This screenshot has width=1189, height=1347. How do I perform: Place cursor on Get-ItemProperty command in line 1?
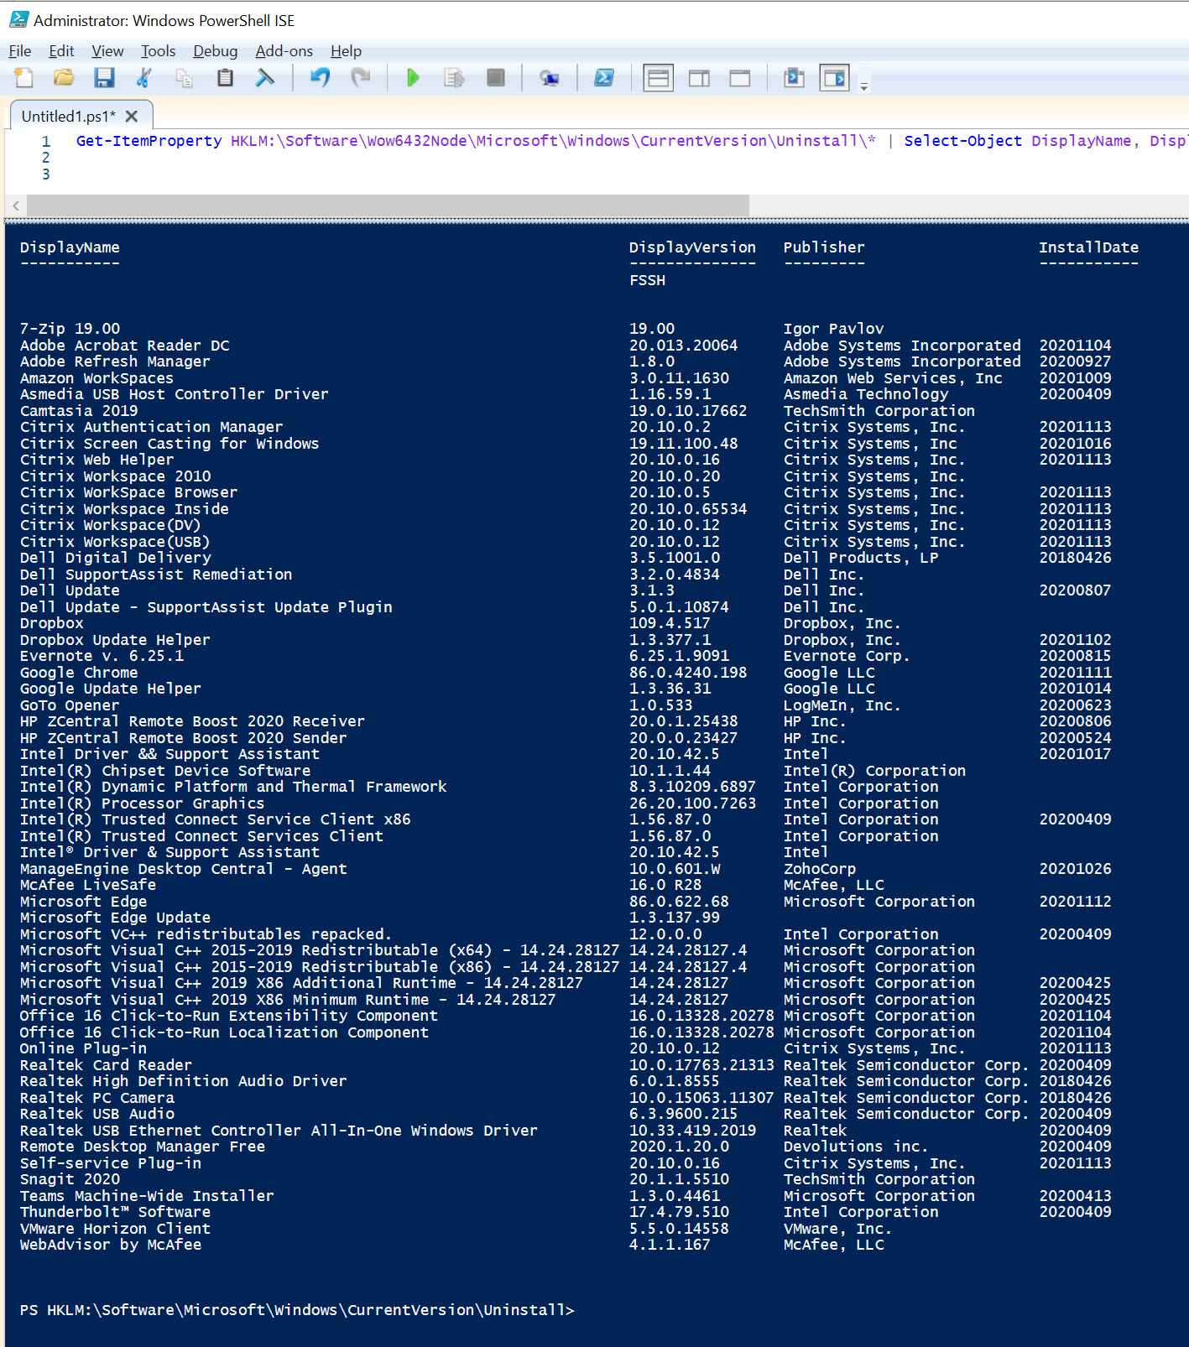coord(149,141)
